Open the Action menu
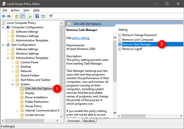This screenshot has height=129, width=184. click(x=15, y=10)
